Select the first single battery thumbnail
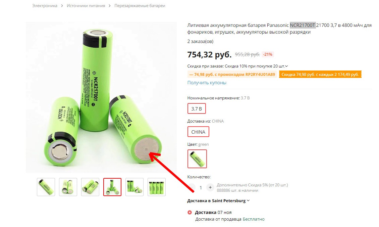Screen dimensions: 379x227 click(x=46, y=187)
